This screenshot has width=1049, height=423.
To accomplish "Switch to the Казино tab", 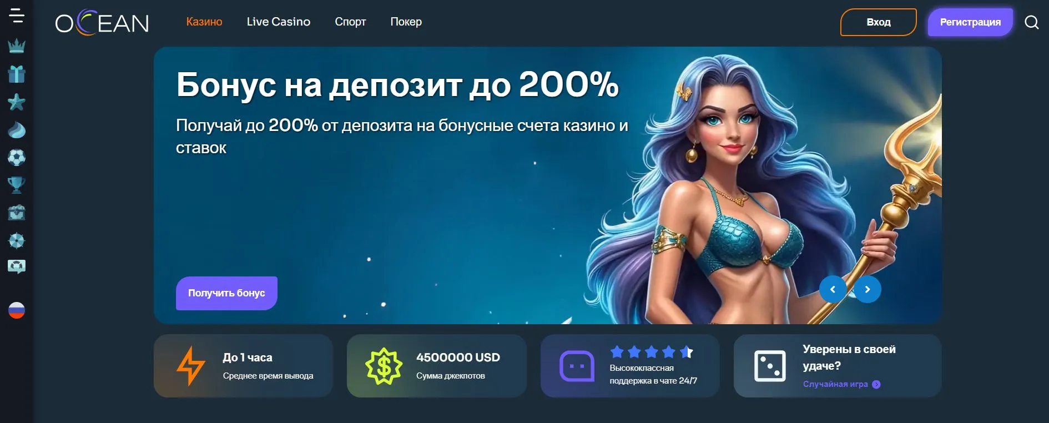I will point(204,22).
